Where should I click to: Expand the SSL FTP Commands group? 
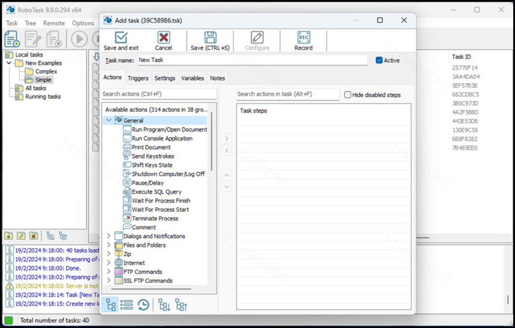point(109,280)
